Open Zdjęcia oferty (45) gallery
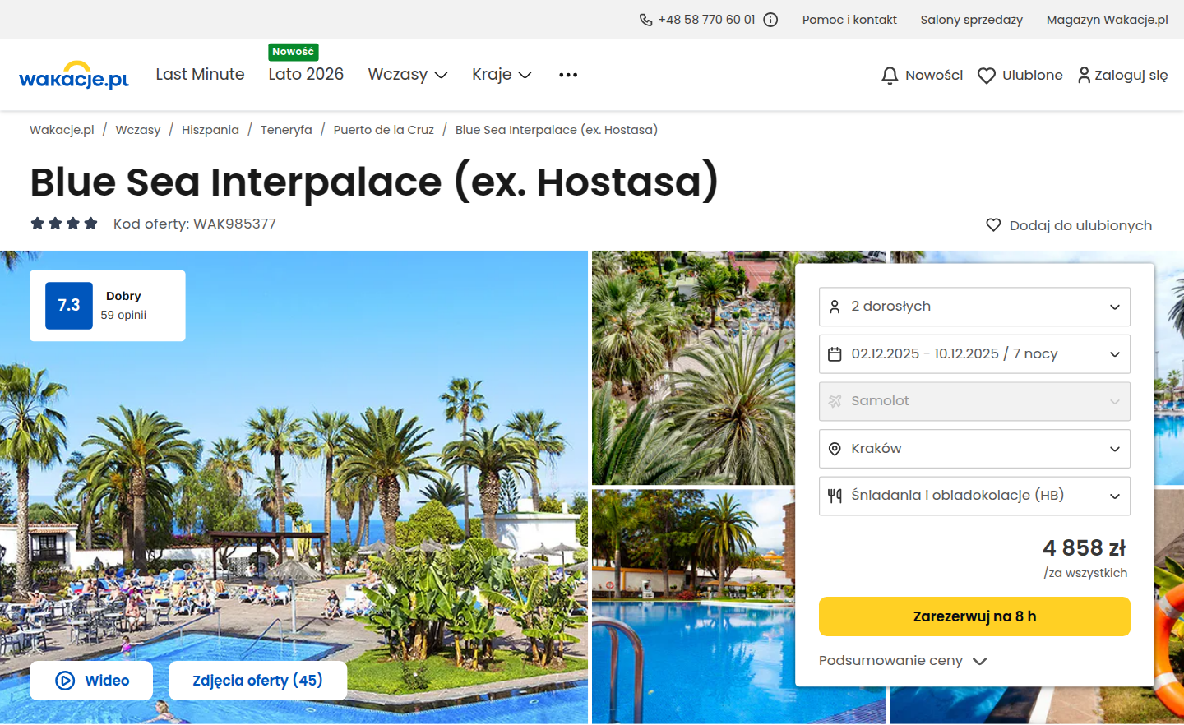 [257, 681]
